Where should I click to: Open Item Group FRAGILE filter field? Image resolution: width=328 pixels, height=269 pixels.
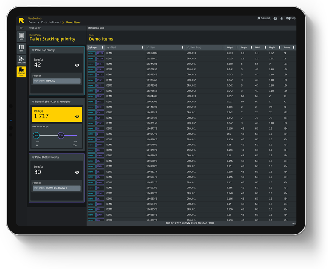tap(57, 81)
